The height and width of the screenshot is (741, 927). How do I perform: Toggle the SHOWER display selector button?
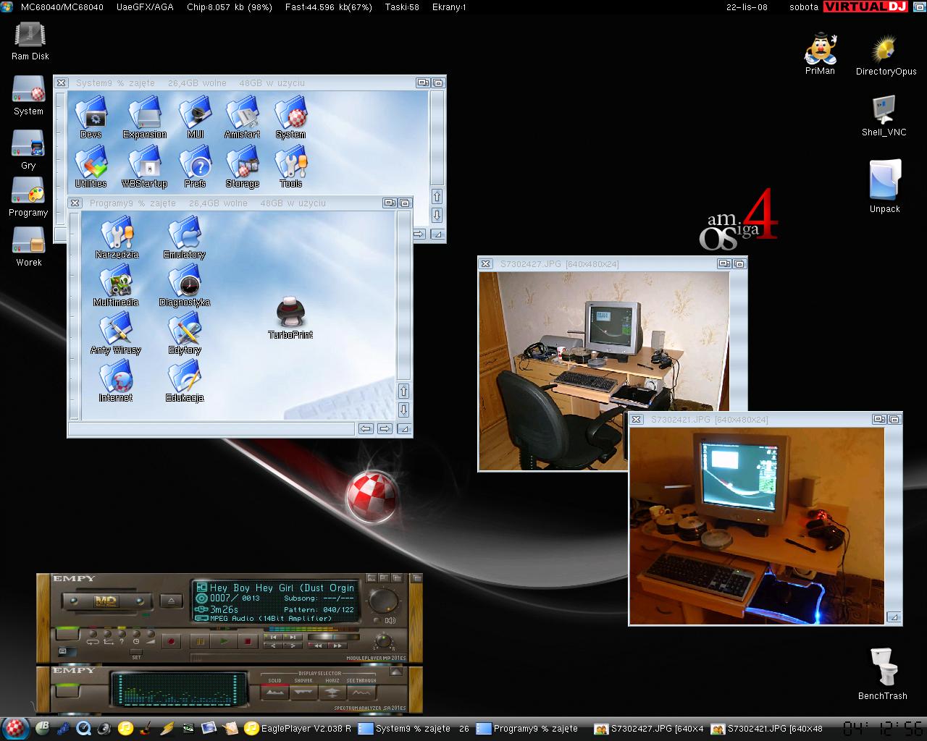click(x=303, y=693)
